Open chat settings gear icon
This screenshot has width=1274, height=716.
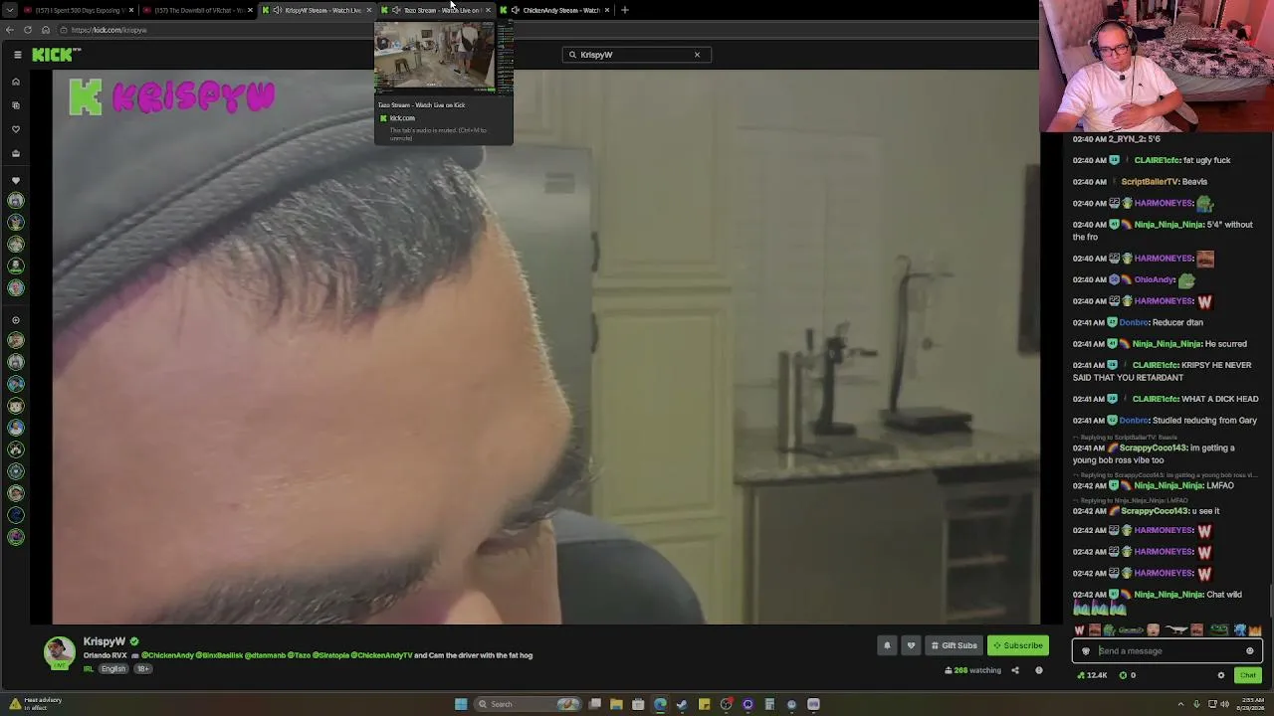[x=1221, y=675]
